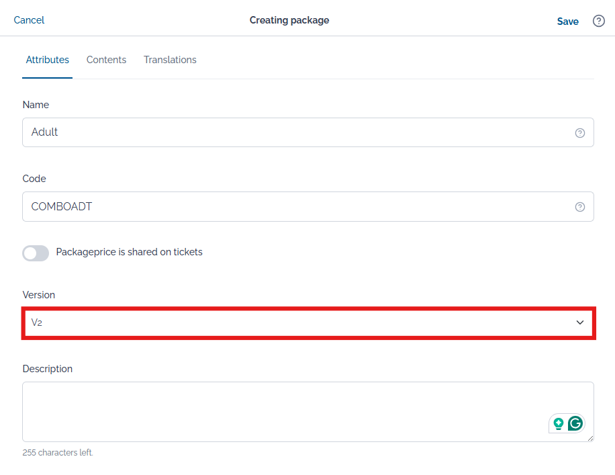615x475 pixels.
Task: Click the Creating package title
Action: pos(289,20)
